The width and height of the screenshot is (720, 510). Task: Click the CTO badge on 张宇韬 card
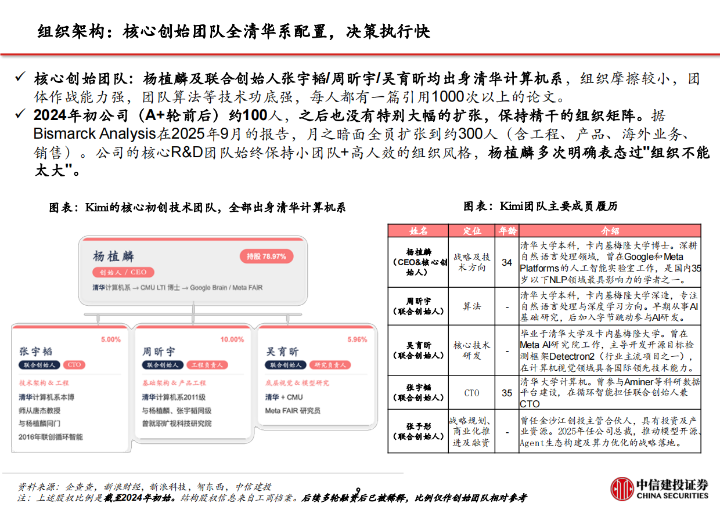[74, 365]
